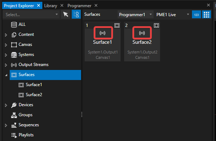Select the highlighted Surfaces label

click(27, 75)
